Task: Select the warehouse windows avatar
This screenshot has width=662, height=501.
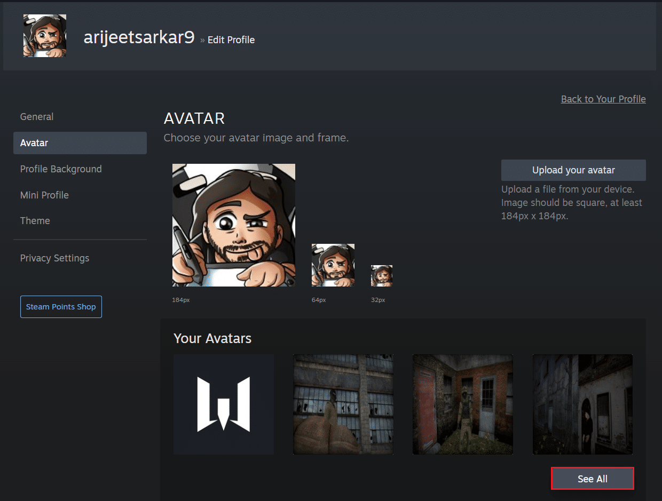Action: (343, 404)
